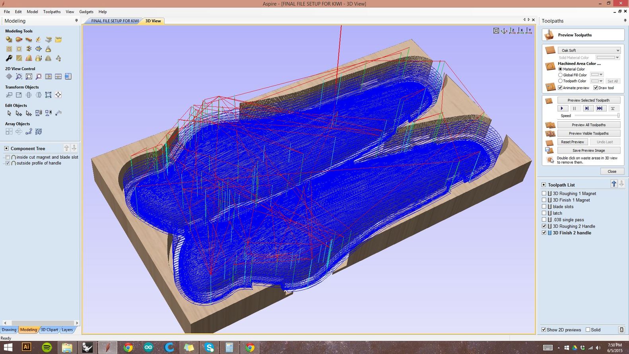This screenshot has width=629, height=354.
Task: Enable the '3D Roughing 1 Magnet' toolpath checkbox
Action: [x=544, y=193]
